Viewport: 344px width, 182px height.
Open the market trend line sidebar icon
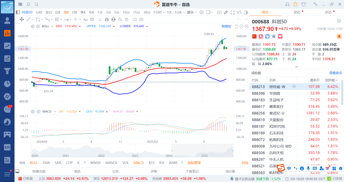[x=7, y=46]
